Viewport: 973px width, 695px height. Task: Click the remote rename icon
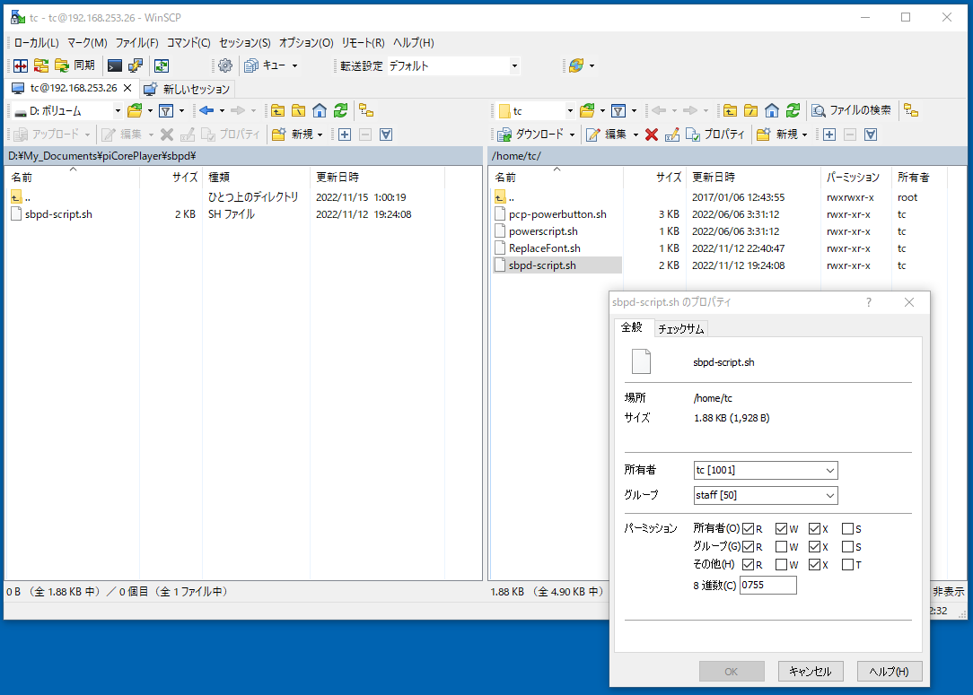672,135
